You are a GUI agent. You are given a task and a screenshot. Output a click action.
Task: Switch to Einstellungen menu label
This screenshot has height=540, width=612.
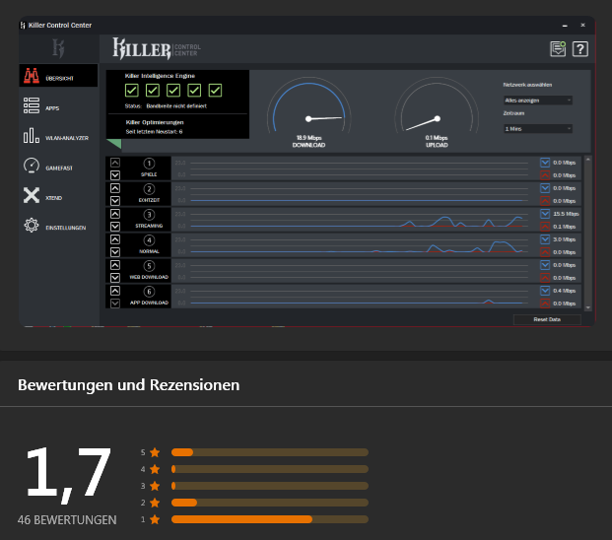pyautogui.click(x=66, y=228)
